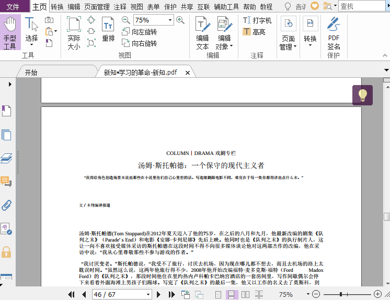Click the zoom slider handle in status bar
The image size is (390, 300).
tap(341, 294)
